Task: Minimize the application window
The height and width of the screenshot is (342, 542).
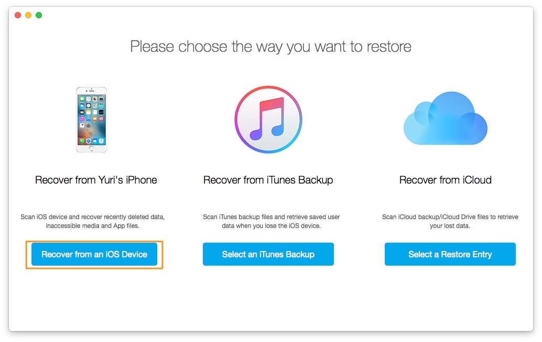Action: [x=28, y=15]
